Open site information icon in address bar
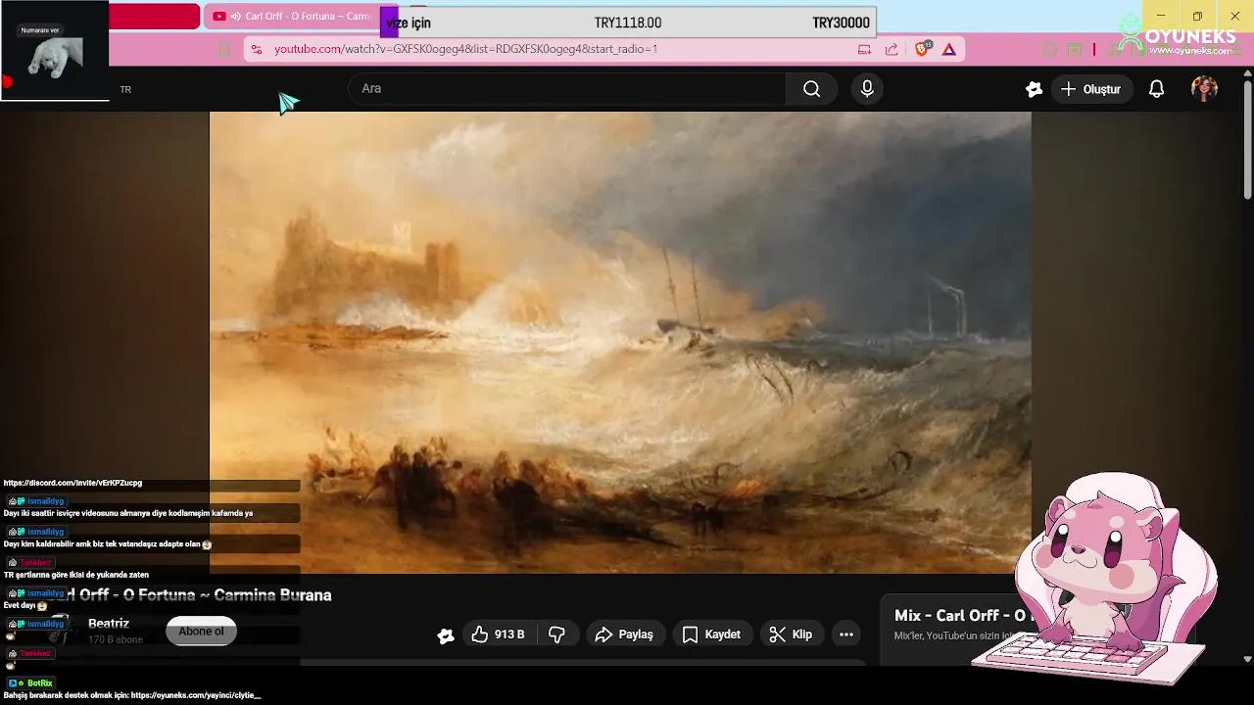The width and height of the screenshot is (1254, 705). tap(256, 49)
